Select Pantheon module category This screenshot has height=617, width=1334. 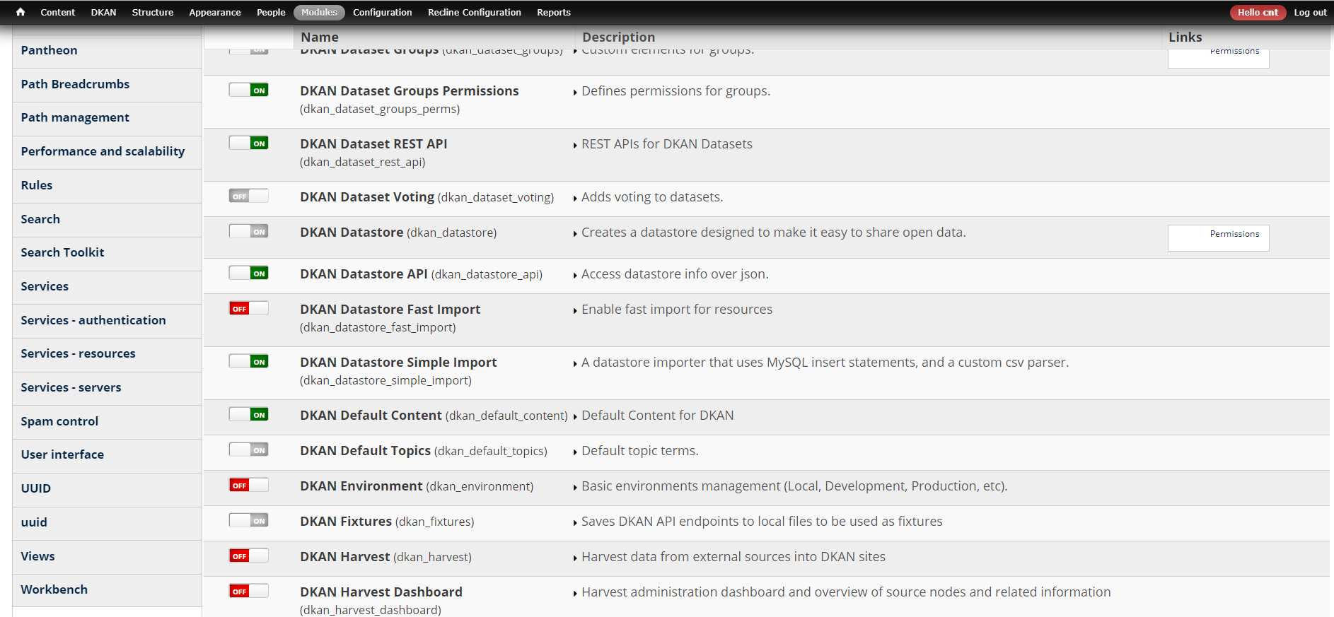tap(107, 51)
